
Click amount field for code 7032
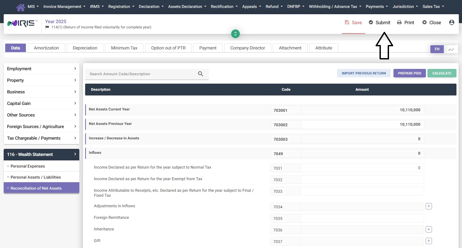[x=362, y=179]
